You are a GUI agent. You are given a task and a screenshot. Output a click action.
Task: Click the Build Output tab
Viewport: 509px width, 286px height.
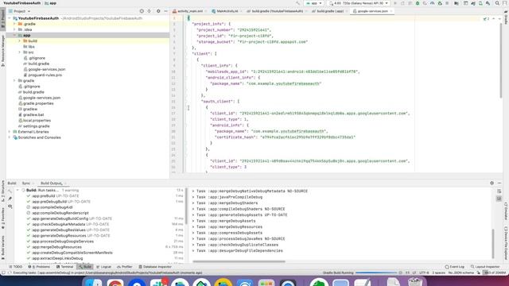51,184
